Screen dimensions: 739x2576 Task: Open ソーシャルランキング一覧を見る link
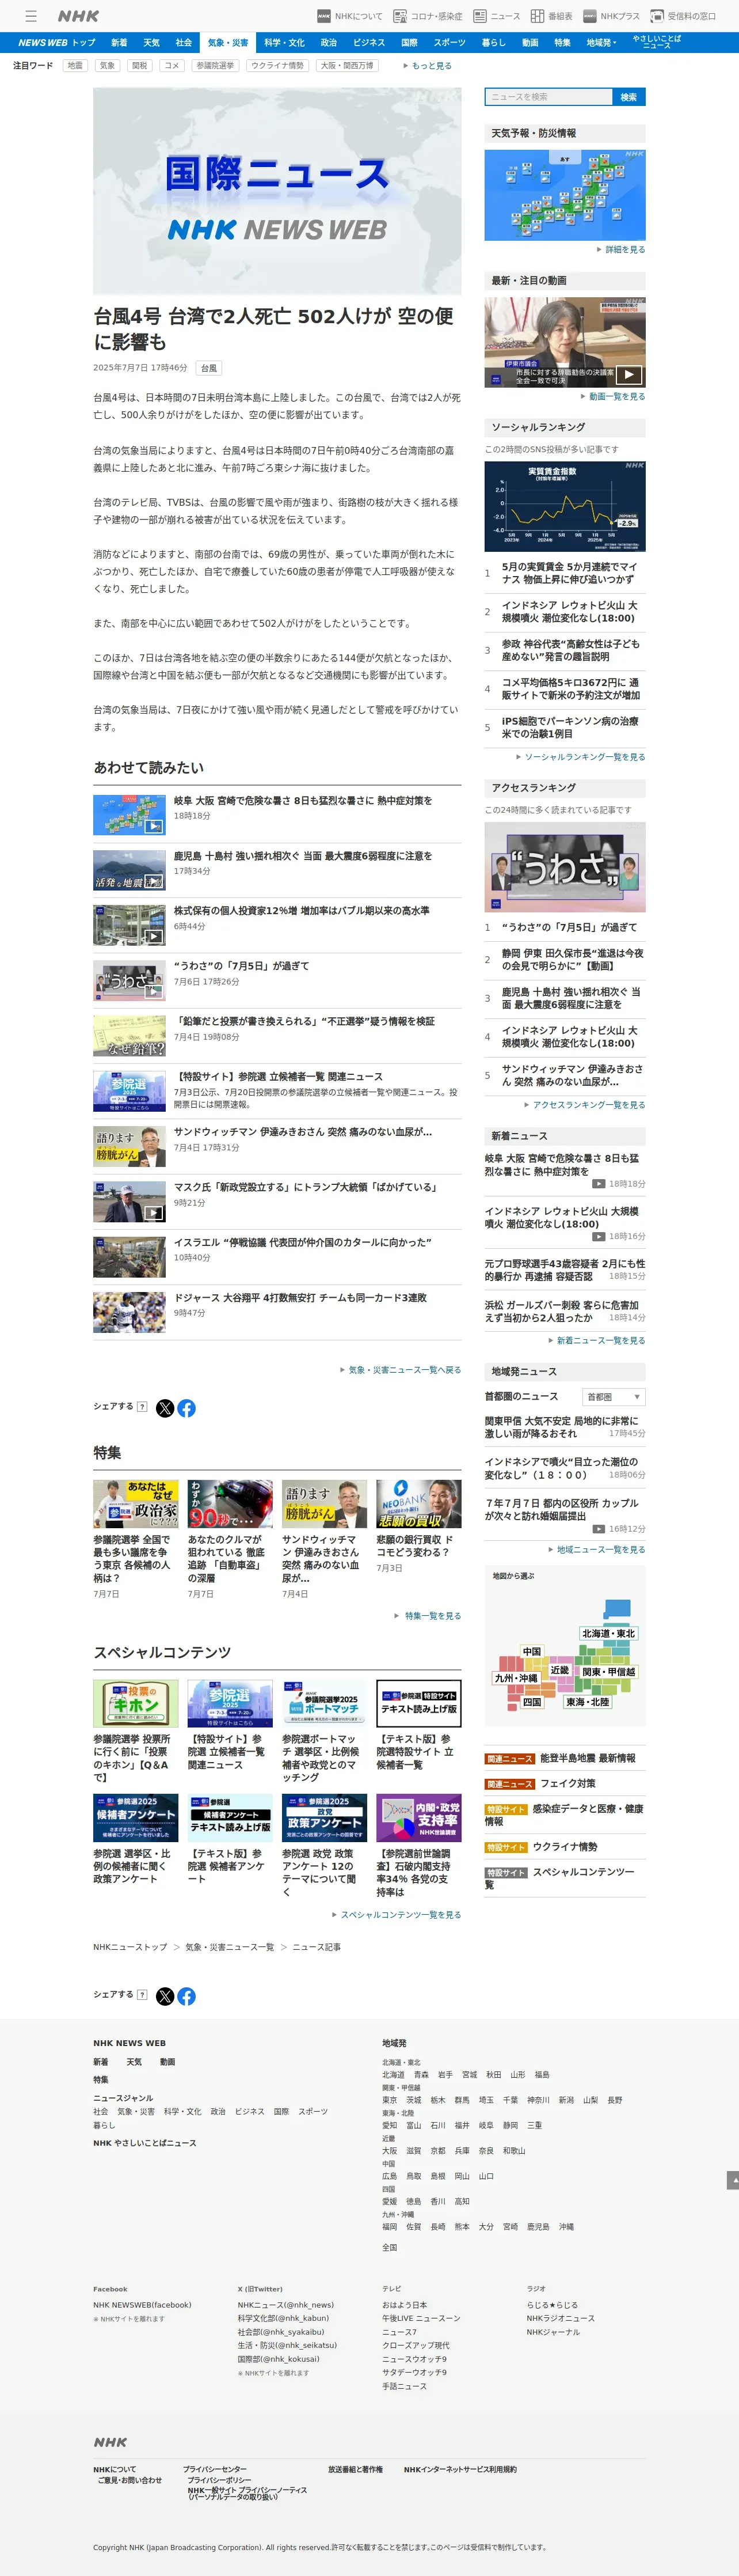[581, 757]
